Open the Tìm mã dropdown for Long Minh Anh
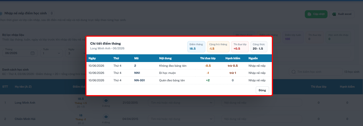The width and height of the screenshot is (363, 126). 181,103
